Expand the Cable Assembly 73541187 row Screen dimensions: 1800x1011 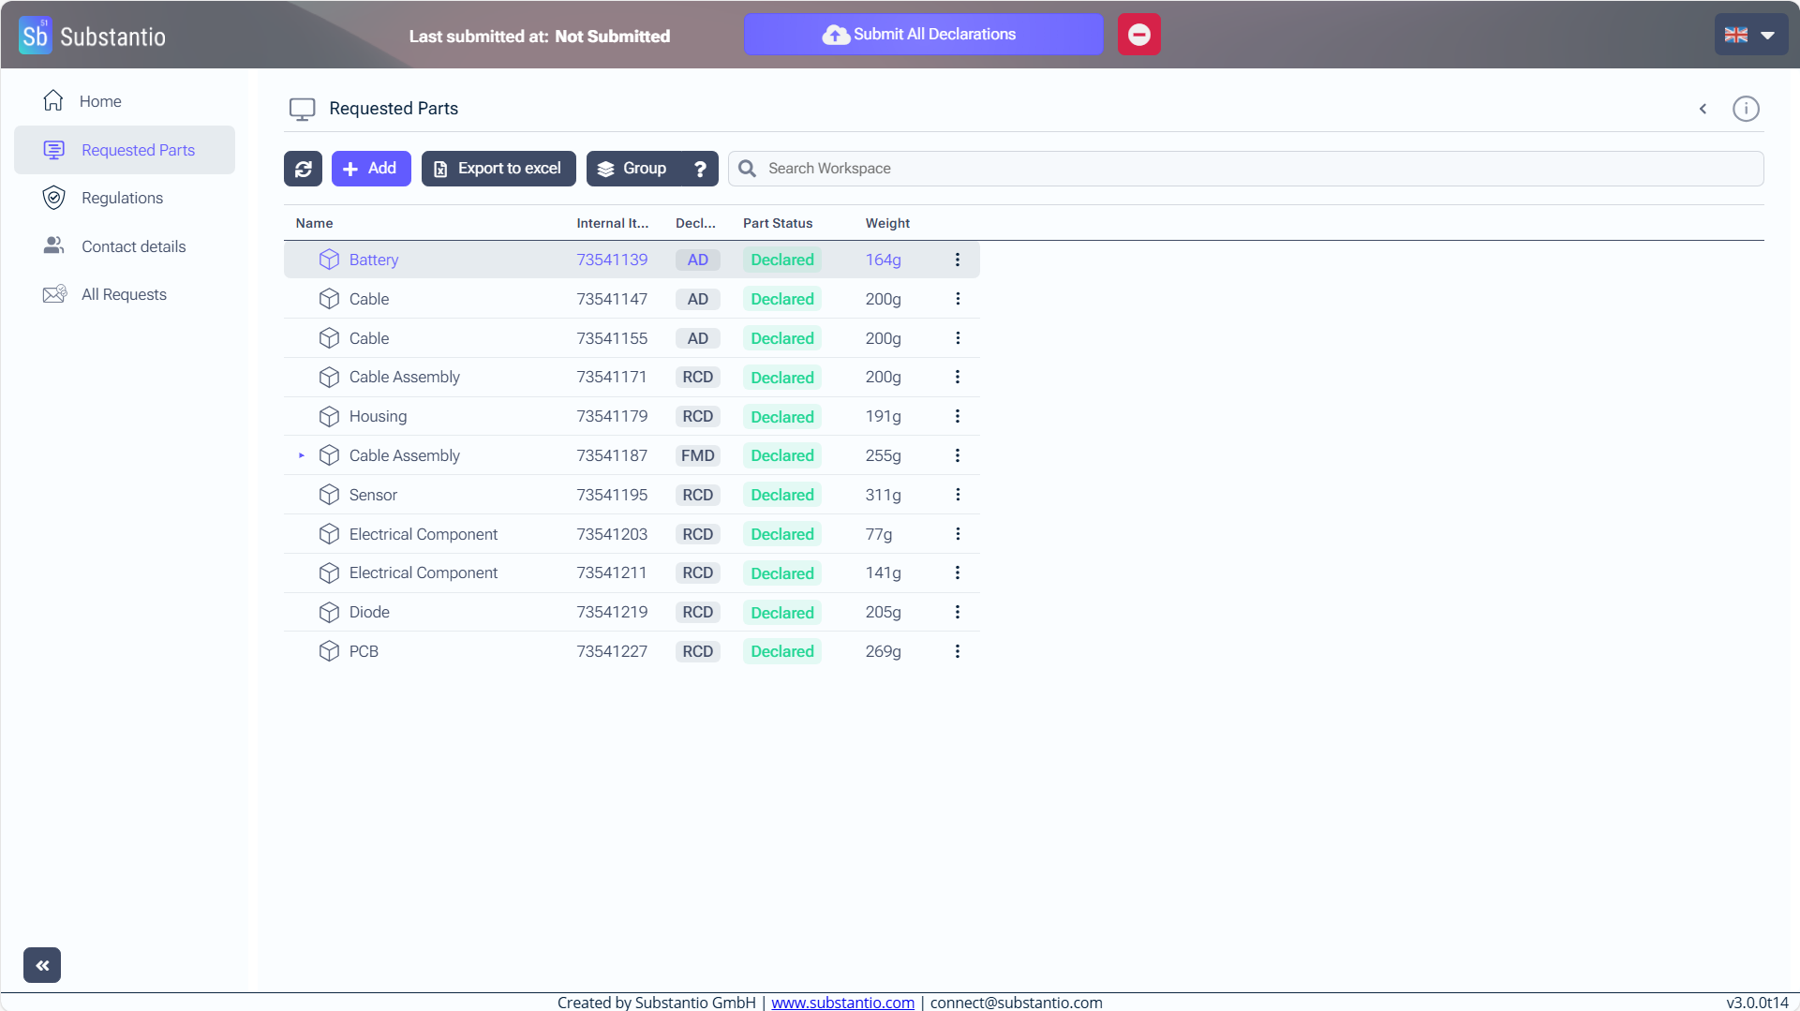tap(302, 455)
